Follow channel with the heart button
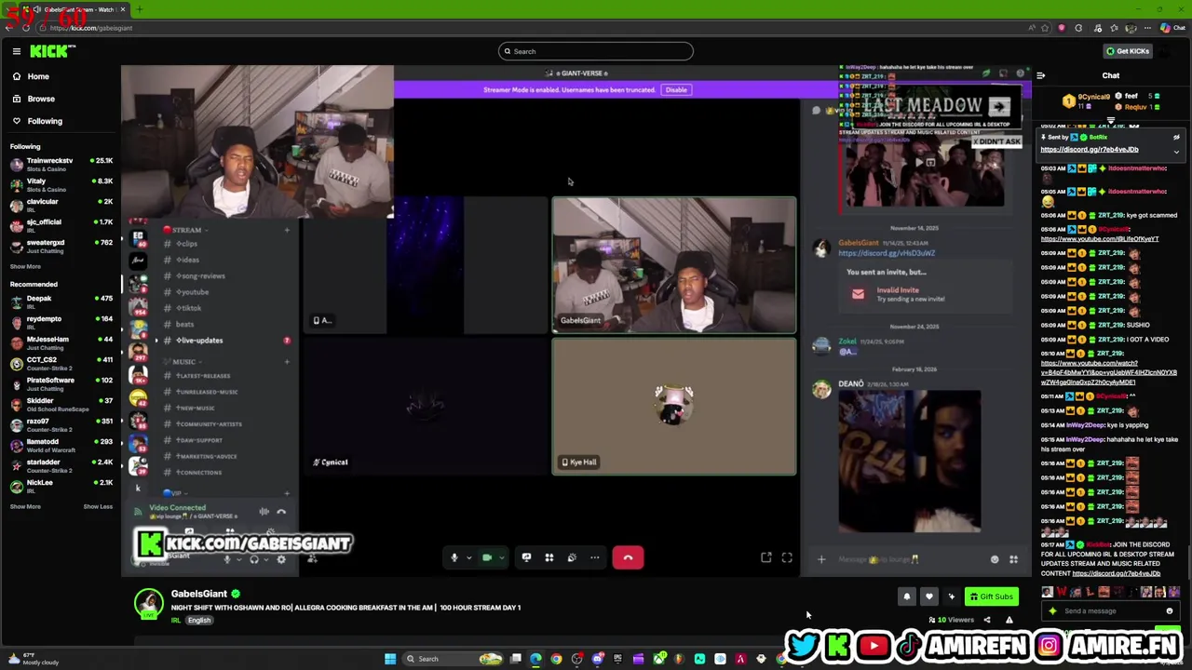This screenshot has width=1192, height=670. 928,596
